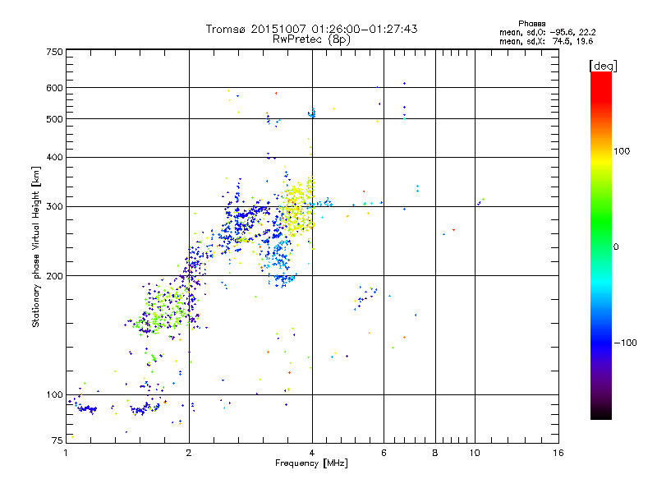This screenshot has height=493, width=657.
Task: Click the x-axis label "16"
Action: (x=558, y=453)
